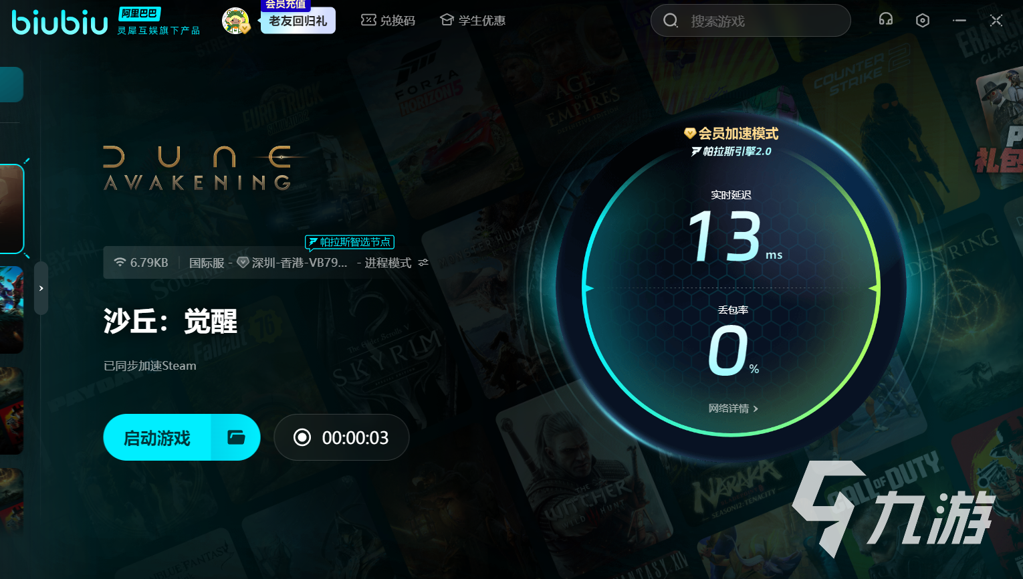
Task: Stop acceleration timer 00:00:03 button
Action: 342,437
